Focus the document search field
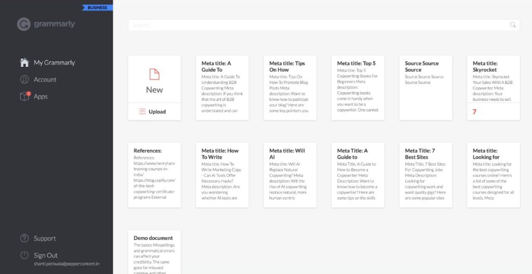The width and height of the screenshot is (532, 274). point(317,25)
